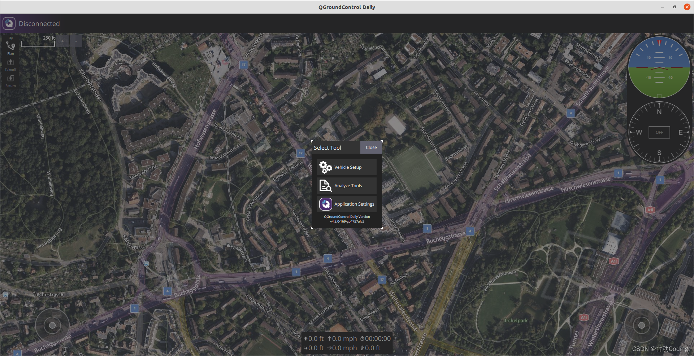Viewport: 694px width, 356px height.
Task: Click the Vehicle Setup gears icon
Action: 325,167
